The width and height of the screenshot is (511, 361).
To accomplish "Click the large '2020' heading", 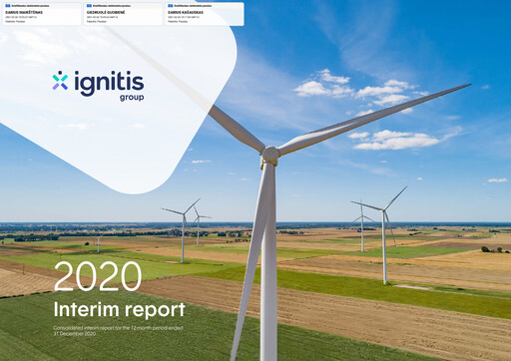I will point(98,276).
